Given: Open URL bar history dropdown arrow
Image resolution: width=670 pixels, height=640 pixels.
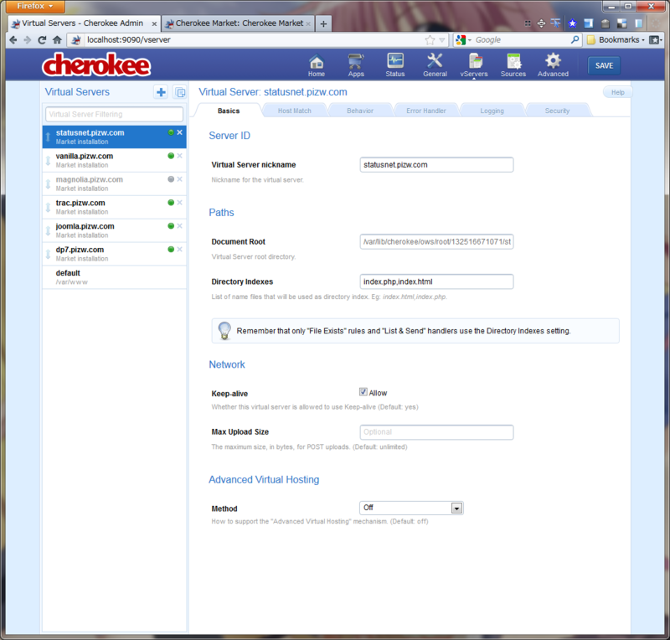Looking at the screenshot, I should [442, 39].
